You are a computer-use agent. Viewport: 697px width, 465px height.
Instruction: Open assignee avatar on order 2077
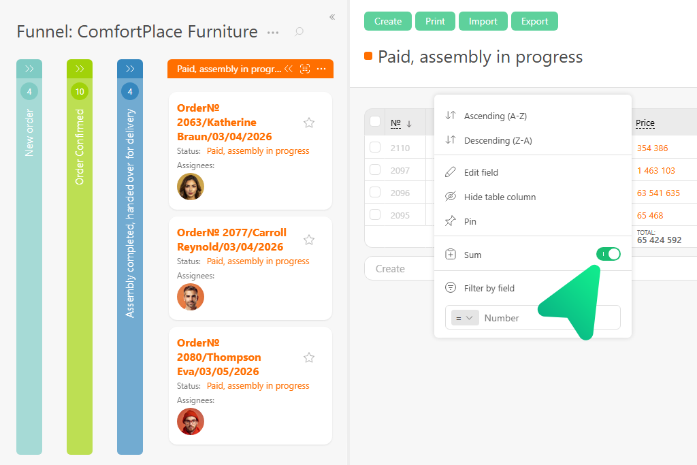pos(191,297)
